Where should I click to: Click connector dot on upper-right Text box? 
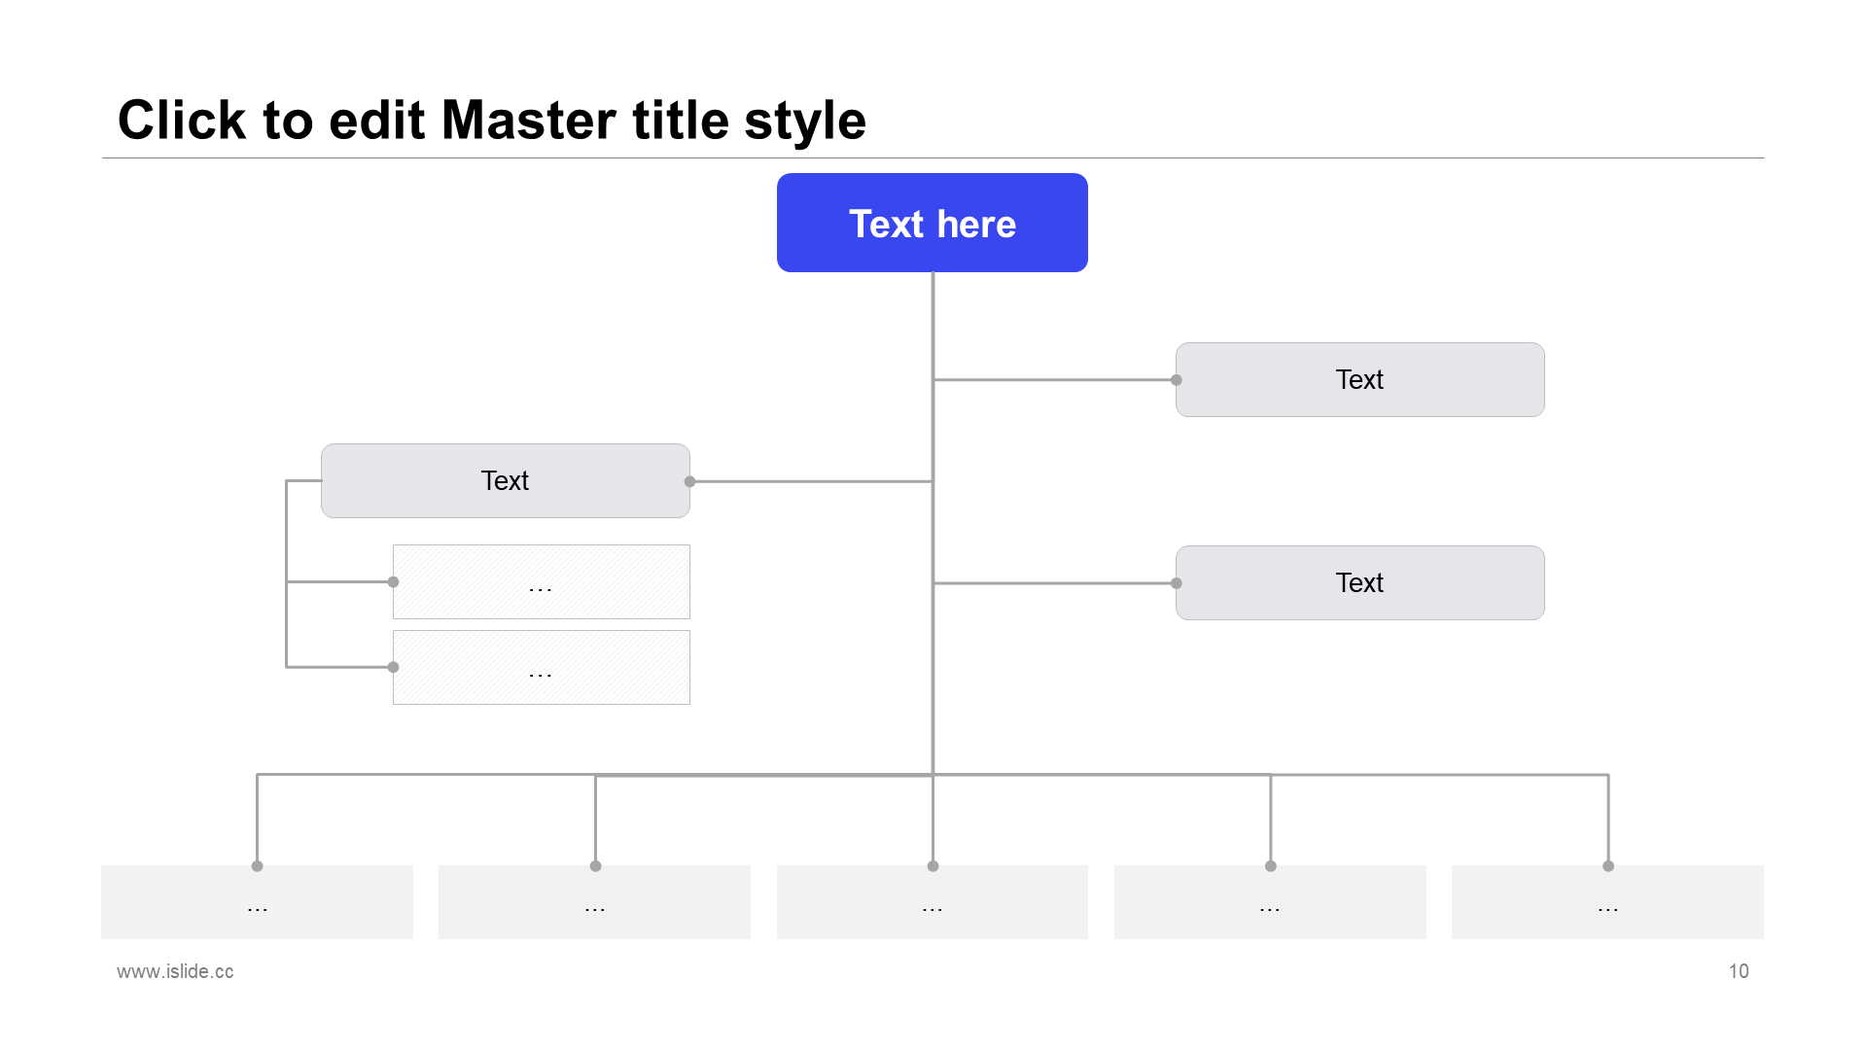coord(1177,380)
